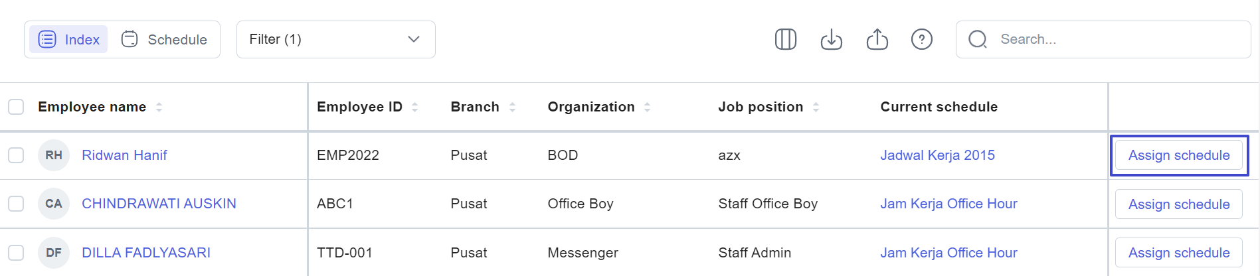Screen dimensions: 1260x276
Task: Open the column settings icon
Action: coord(785,39)
